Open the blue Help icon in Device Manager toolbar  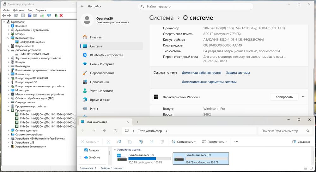coord(30,15)
